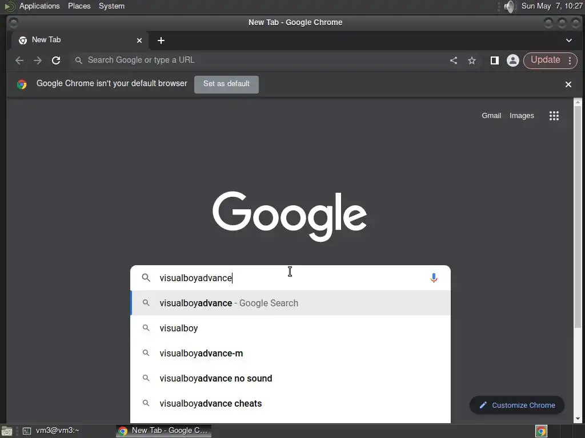Select 'visualboyadvance - Google Search' suggestion
This screenshot has height=438, width=585.
pyautogui.click(x=291, y=303)
